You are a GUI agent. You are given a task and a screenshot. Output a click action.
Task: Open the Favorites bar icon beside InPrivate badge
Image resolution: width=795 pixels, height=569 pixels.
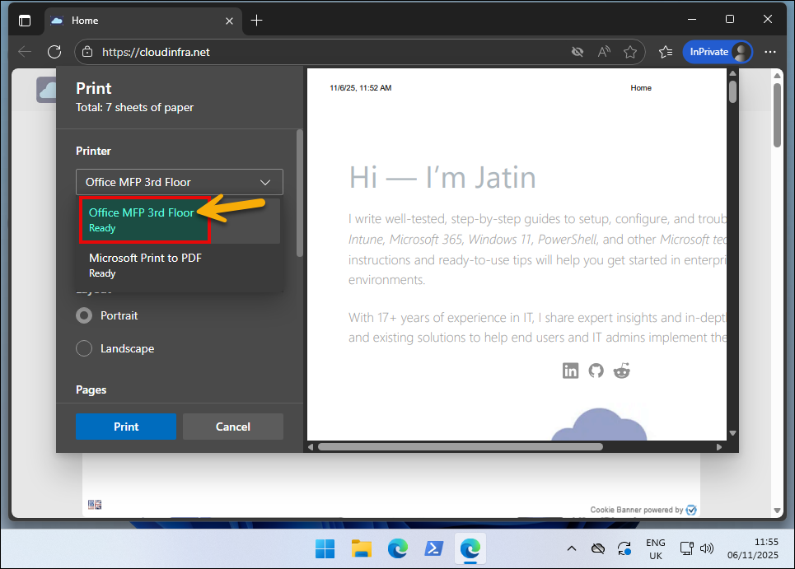coord(666,51)
